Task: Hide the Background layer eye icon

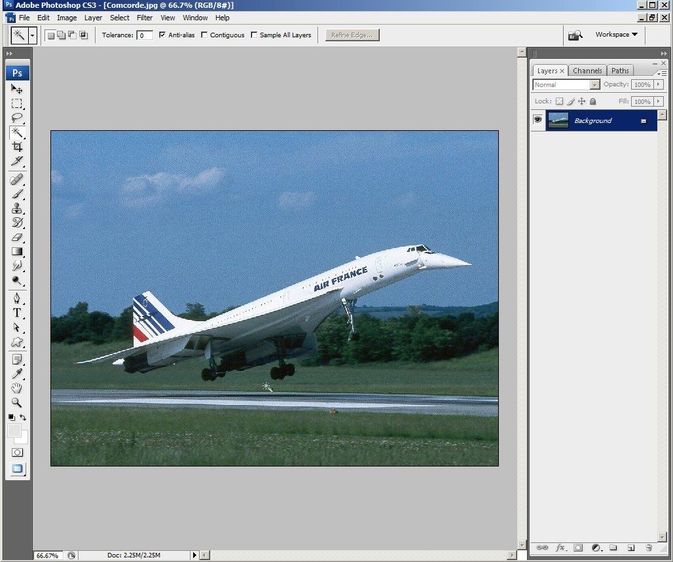Action: tap(537, 120)
